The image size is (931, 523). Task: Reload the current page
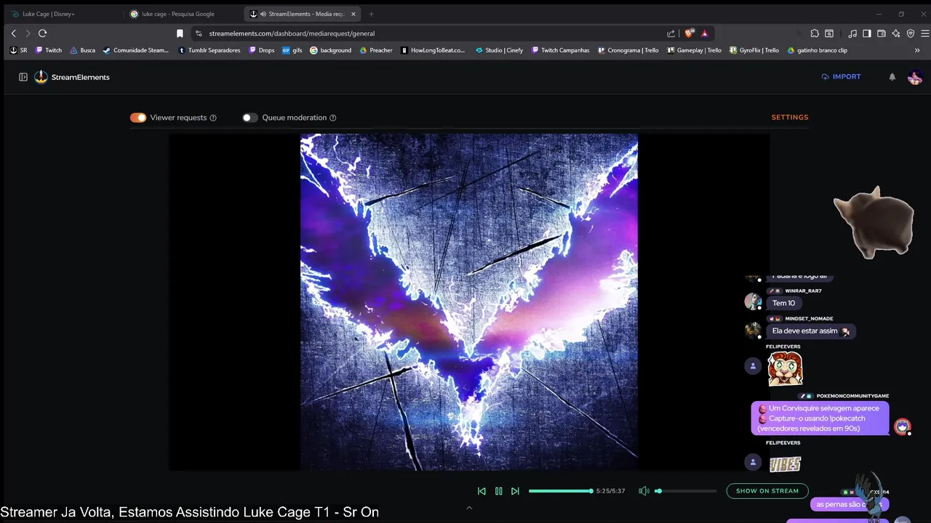[43, 33]
